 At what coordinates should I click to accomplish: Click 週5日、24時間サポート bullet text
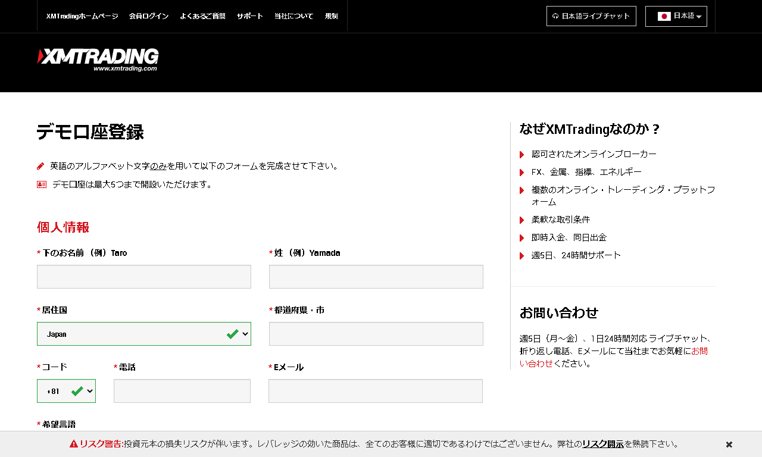pos(576,255)
